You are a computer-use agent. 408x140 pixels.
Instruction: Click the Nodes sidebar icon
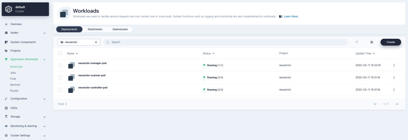click(6, 33)
